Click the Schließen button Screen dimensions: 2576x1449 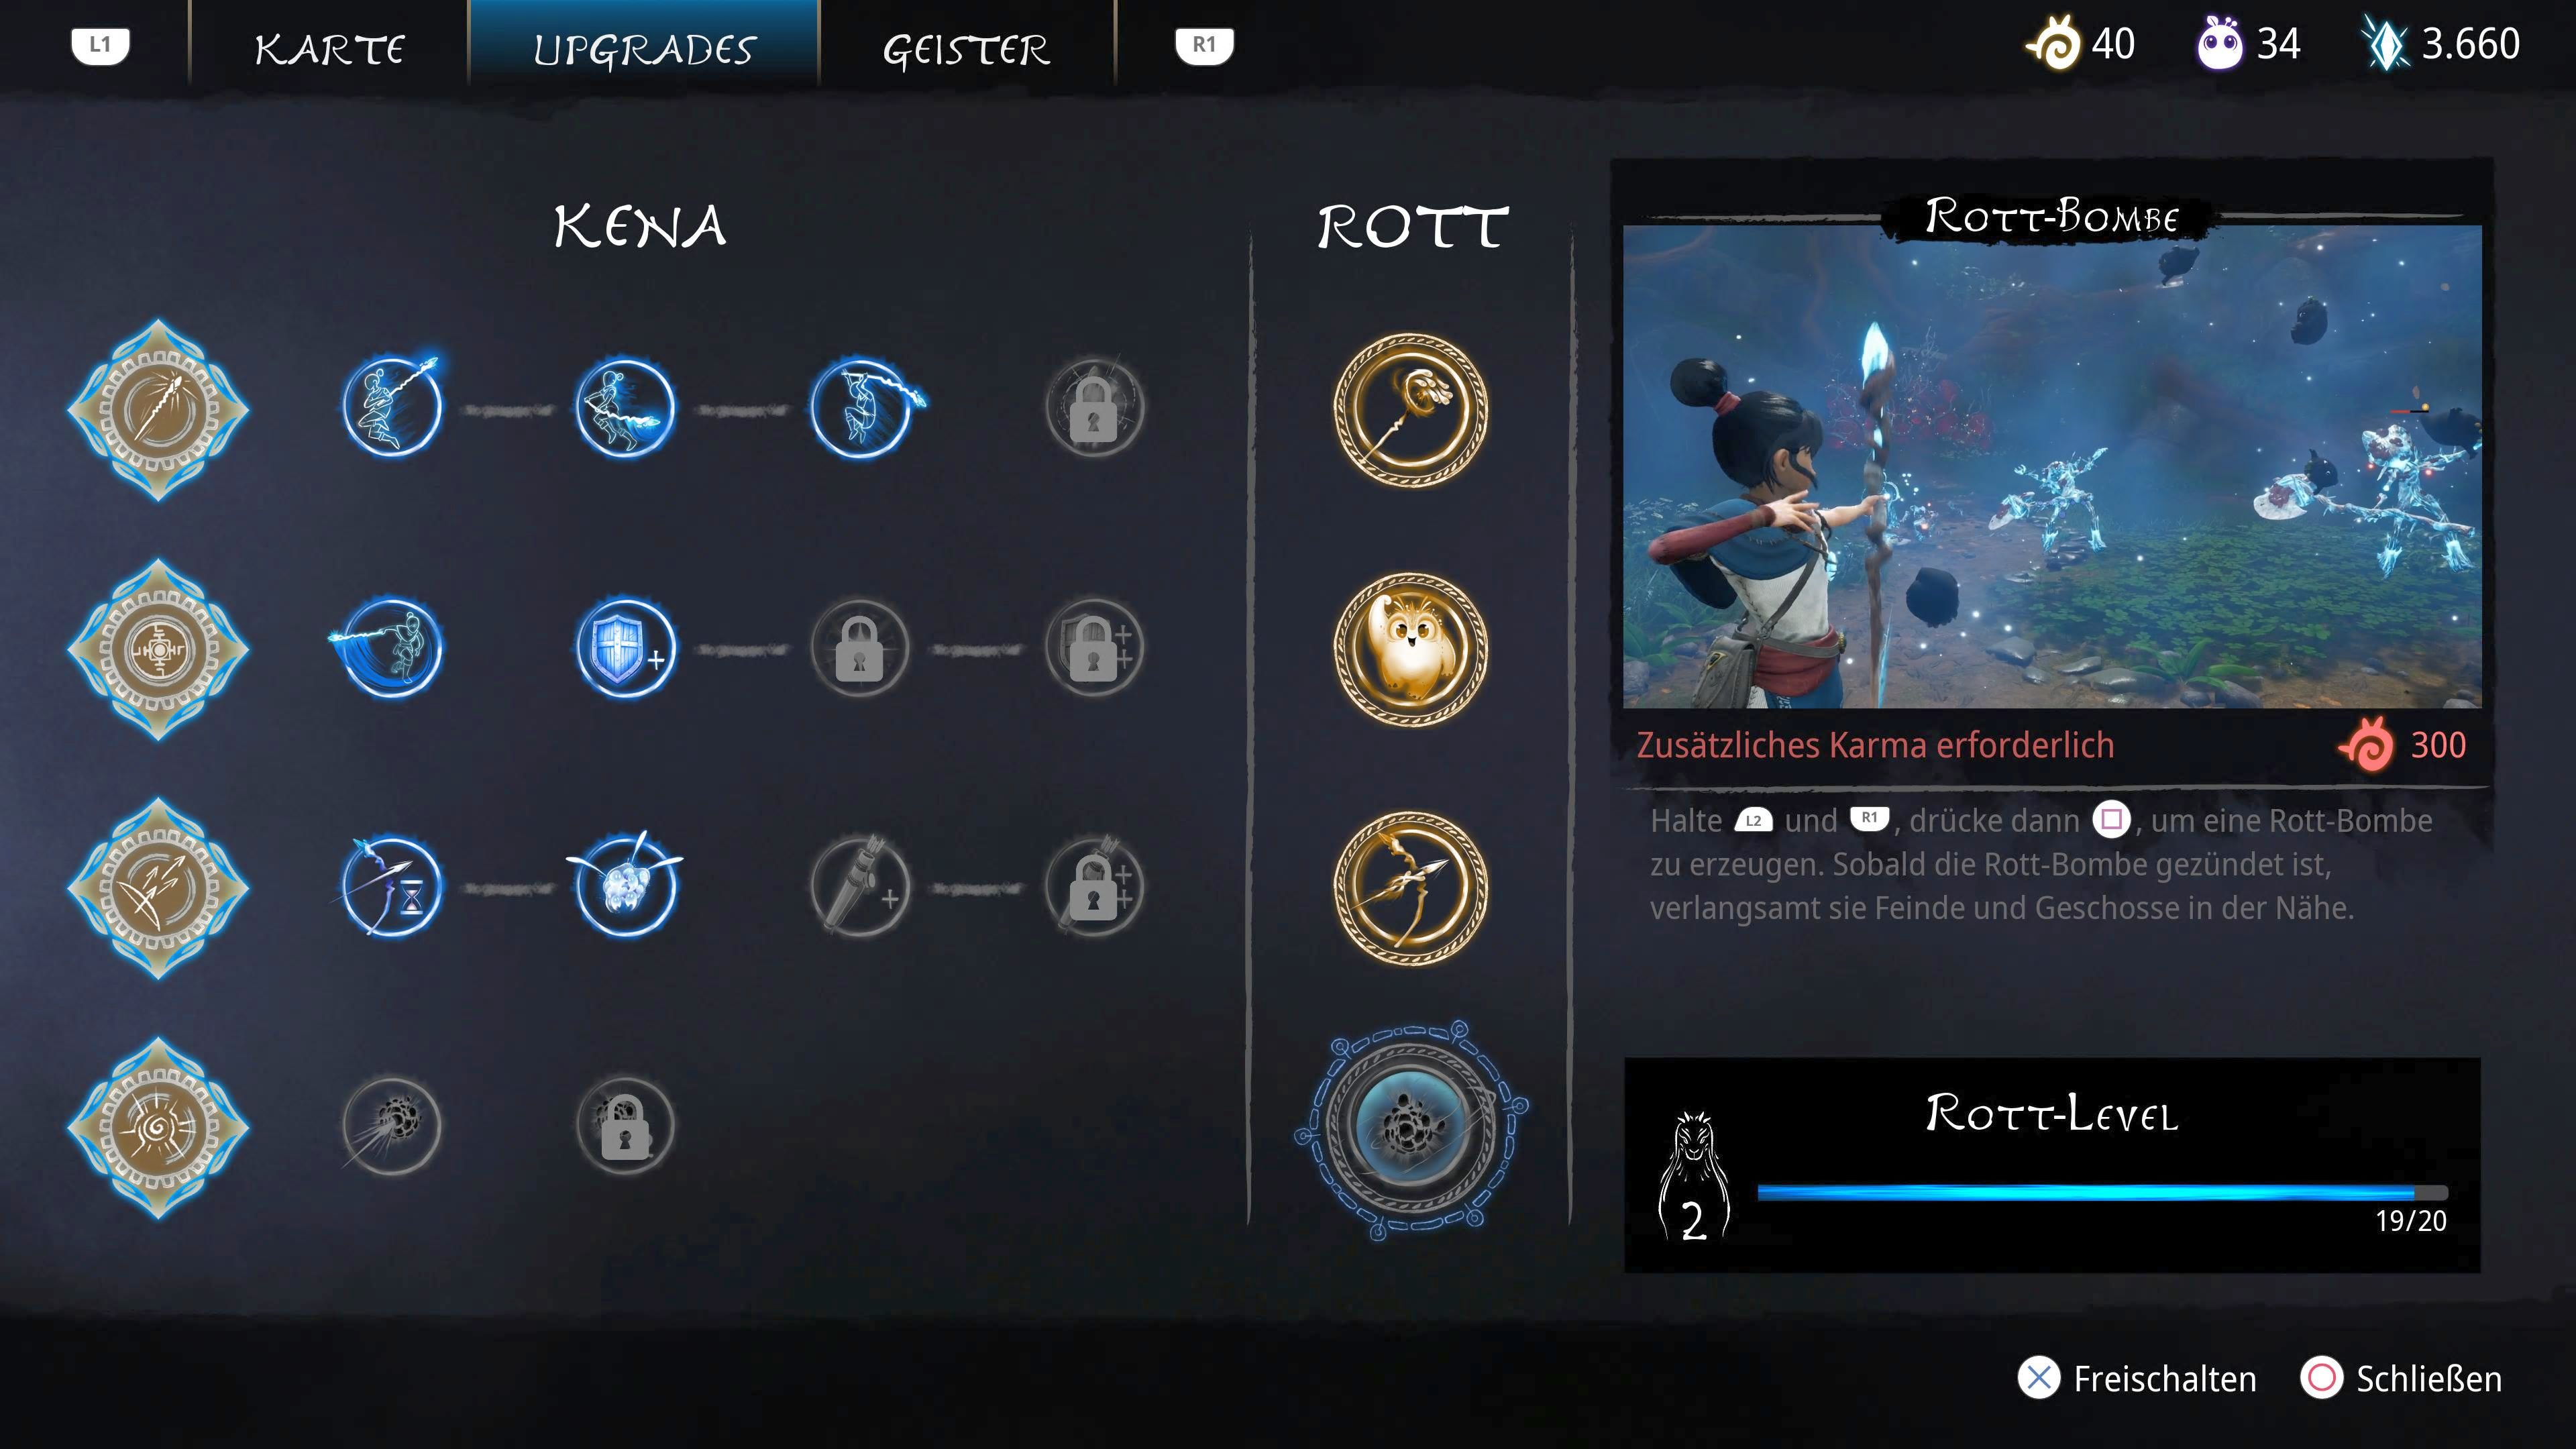(2401, 1378)
